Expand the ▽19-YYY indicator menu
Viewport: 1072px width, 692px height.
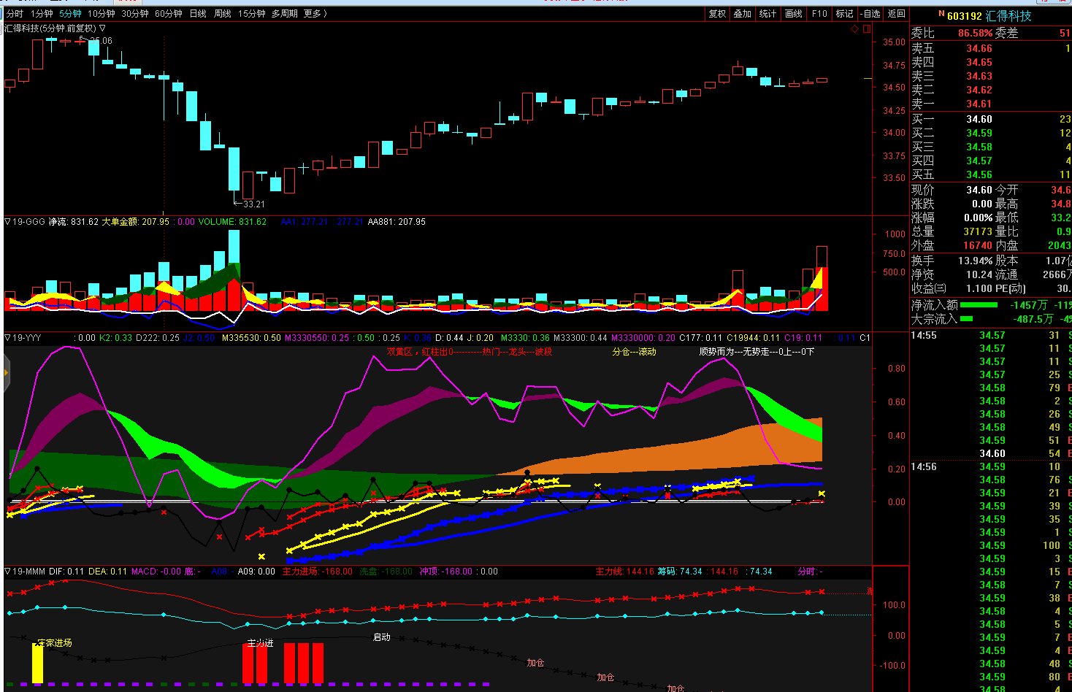click(x=23, y=338)
